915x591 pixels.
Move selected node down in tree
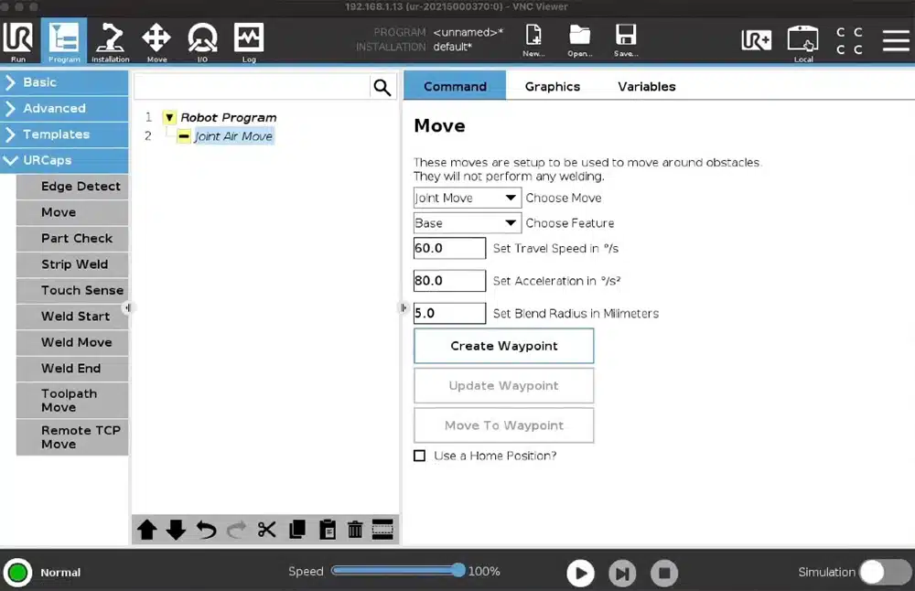[176, 530]
